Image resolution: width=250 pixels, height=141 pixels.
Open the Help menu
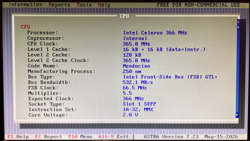click(104, 5)
